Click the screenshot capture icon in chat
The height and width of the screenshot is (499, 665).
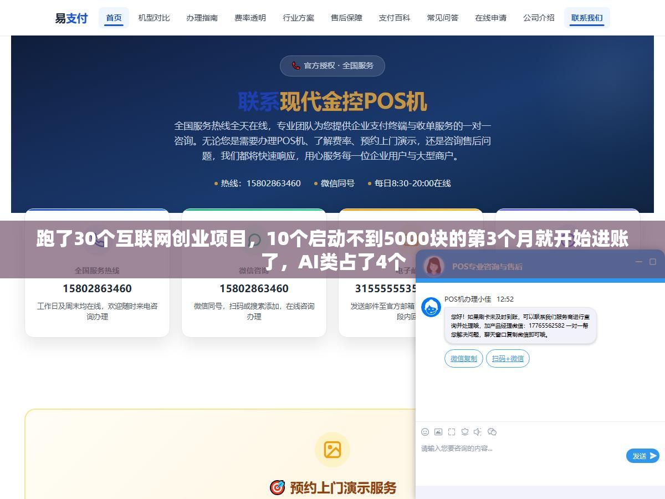pos(452,432)
